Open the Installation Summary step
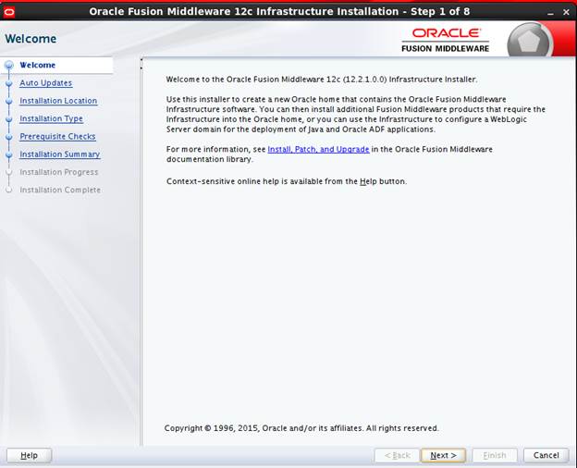 tap(60, 154)
